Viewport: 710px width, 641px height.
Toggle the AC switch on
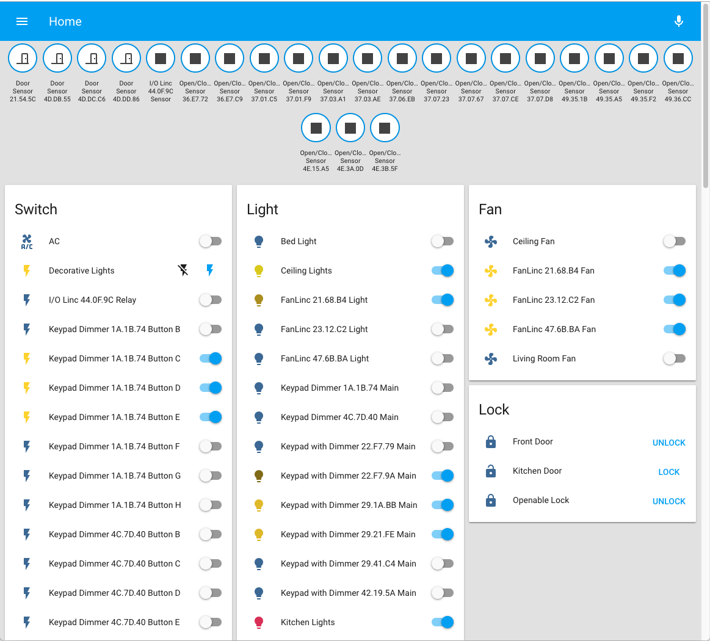[210, 241]
